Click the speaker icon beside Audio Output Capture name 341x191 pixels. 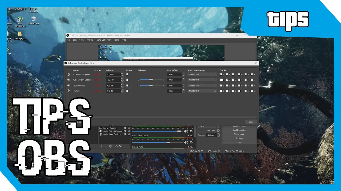click(x=69, y=80)
